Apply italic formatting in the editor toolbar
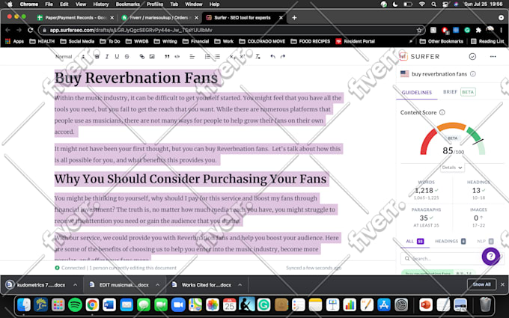This screenshot has width=509, height=318. 107,56
